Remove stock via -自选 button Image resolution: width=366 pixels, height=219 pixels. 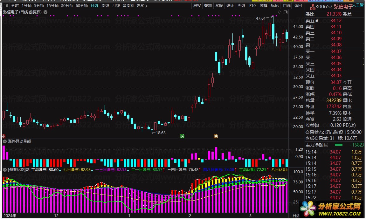[286, 6]
